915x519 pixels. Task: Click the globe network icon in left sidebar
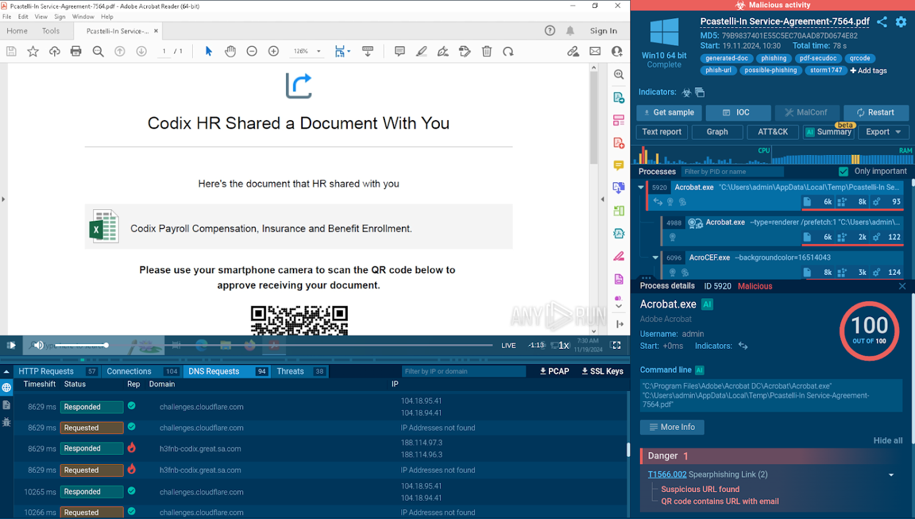pos(7,387)
